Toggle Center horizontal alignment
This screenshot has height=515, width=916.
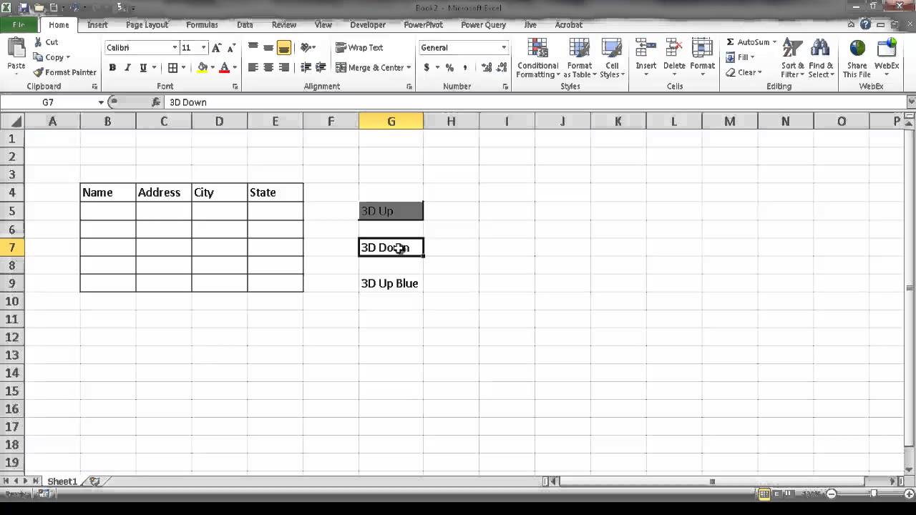[x=268, y=68]
